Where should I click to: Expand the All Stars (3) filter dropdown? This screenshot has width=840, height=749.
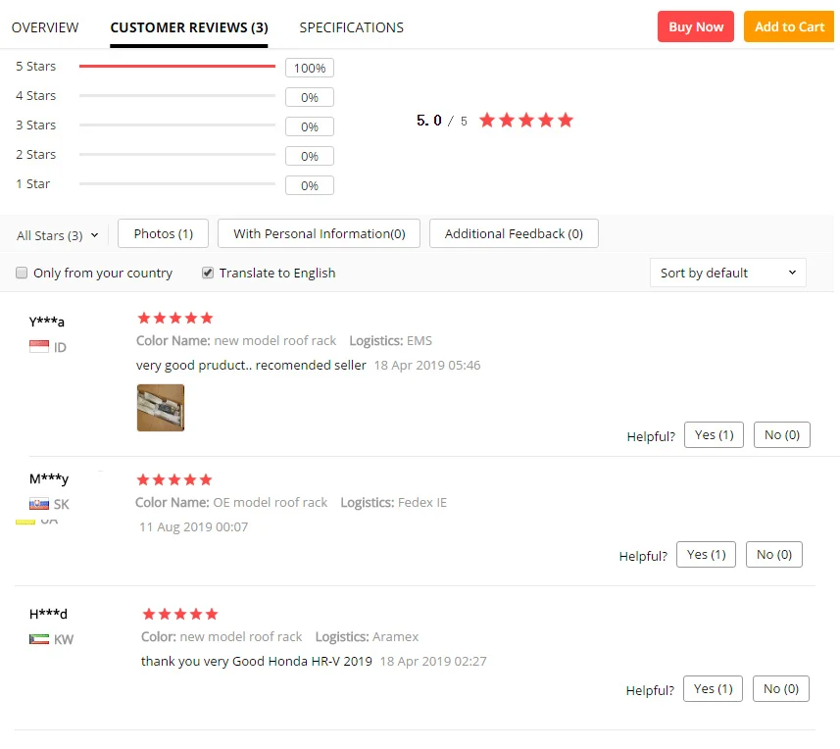tap(57, 235)
